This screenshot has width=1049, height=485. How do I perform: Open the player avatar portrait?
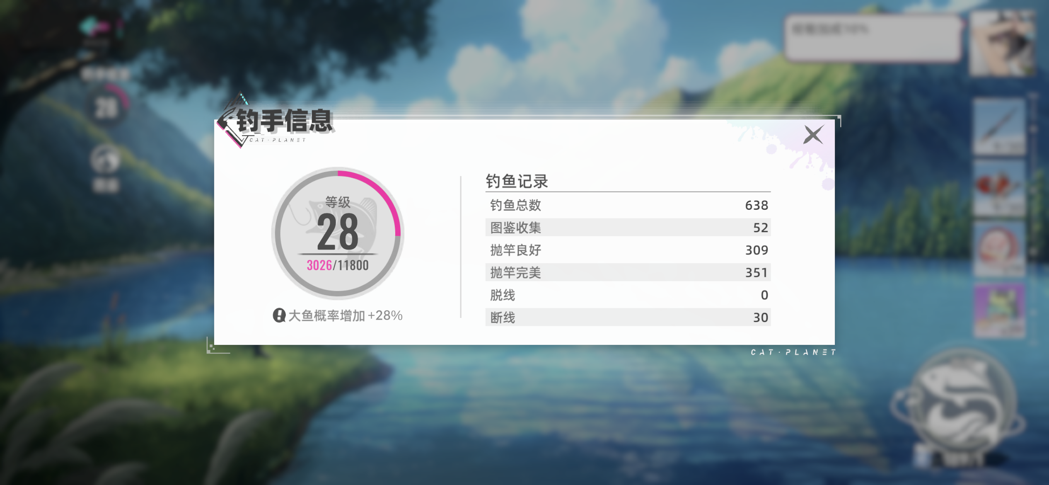coord(1002,44)
